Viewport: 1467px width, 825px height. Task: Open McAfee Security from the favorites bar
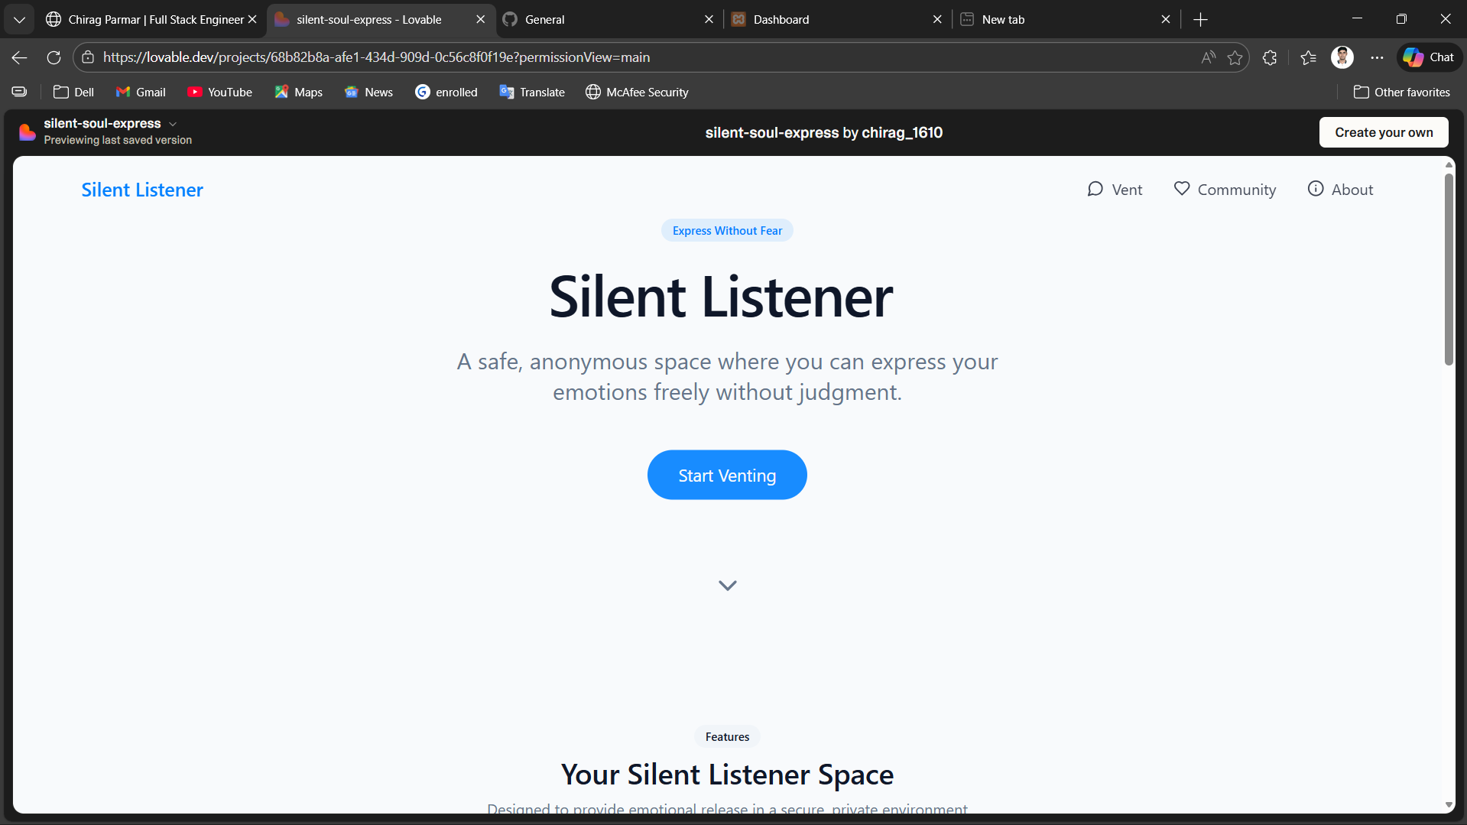point(636,92)
